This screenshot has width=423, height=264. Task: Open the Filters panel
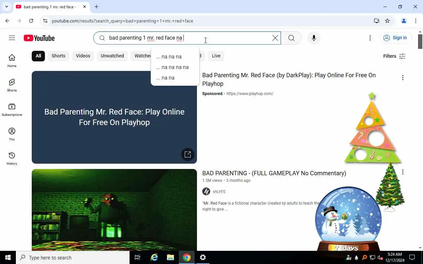pos(394,56)
